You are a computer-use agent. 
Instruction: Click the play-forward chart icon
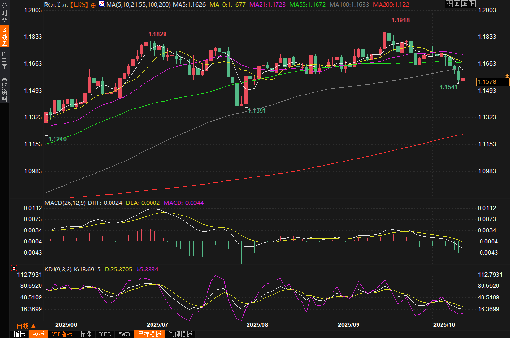(466, 4)
